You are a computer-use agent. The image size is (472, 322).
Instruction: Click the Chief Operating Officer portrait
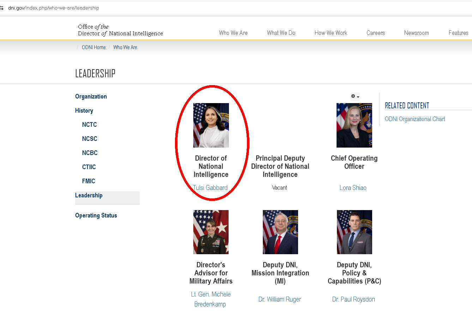tap(354, 125)
